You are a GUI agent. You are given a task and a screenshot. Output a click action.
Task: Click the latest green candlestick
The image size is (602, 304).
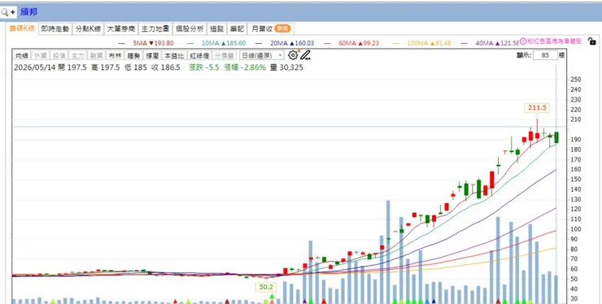[x=556, y=137]
